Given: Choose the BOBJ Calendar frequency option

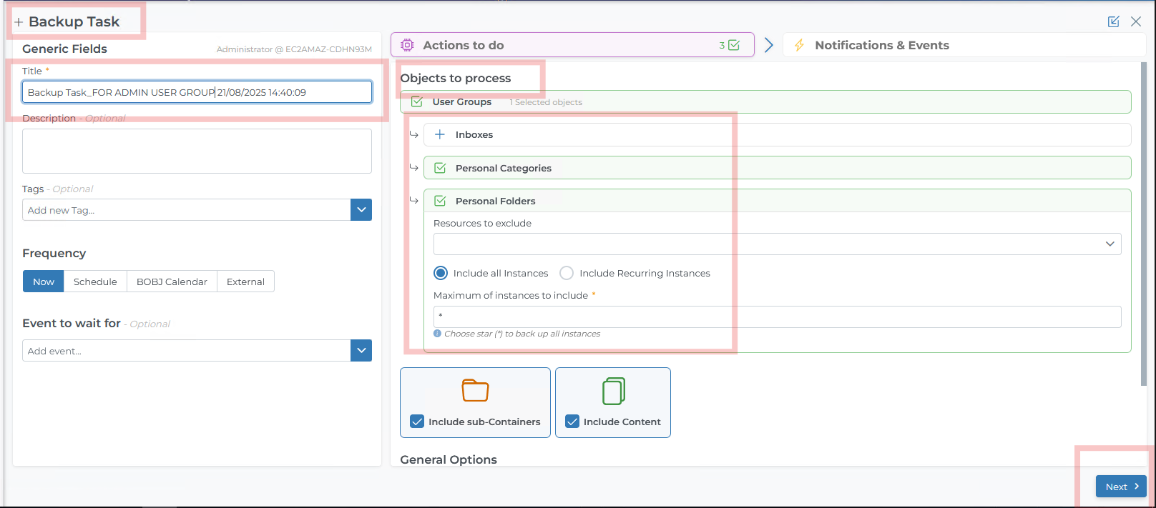Looking at the screenshot, I should coord(172,282).
